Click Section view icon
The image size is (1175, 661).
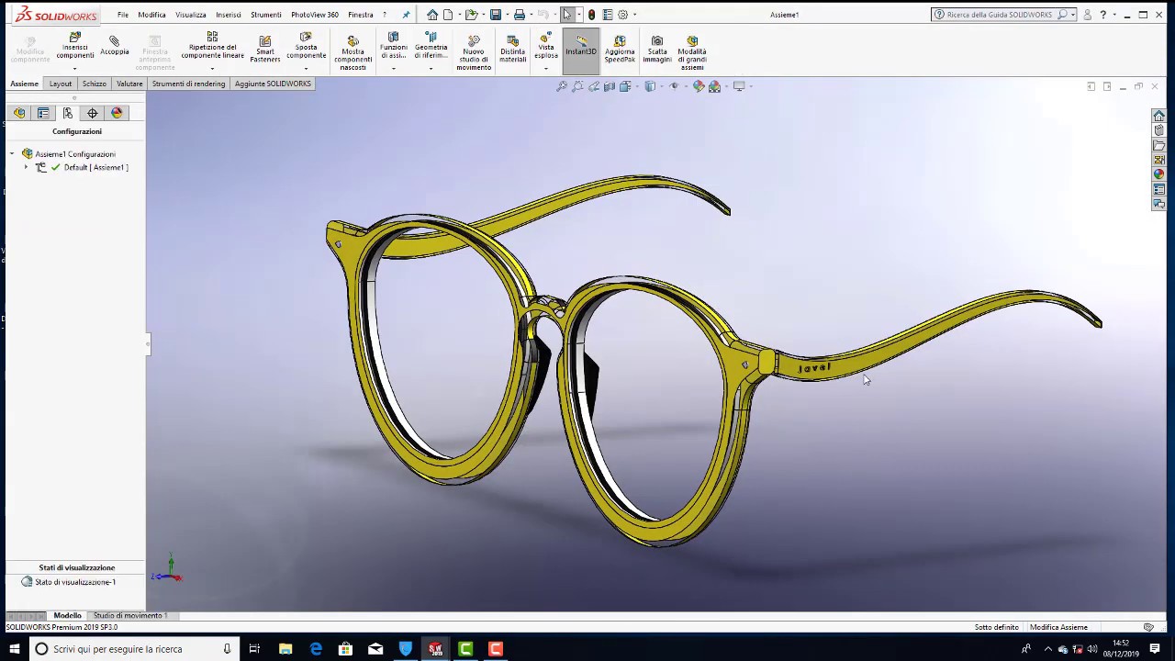coord(610,86)
